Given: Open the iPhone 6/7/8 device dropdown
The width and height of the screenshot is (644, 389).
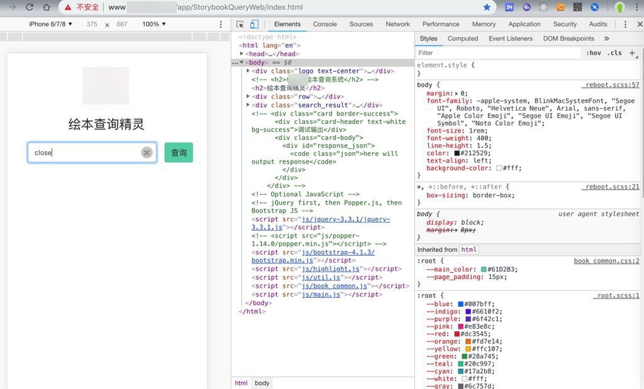Looking at the screenshot, I should [x=50, y=25].
